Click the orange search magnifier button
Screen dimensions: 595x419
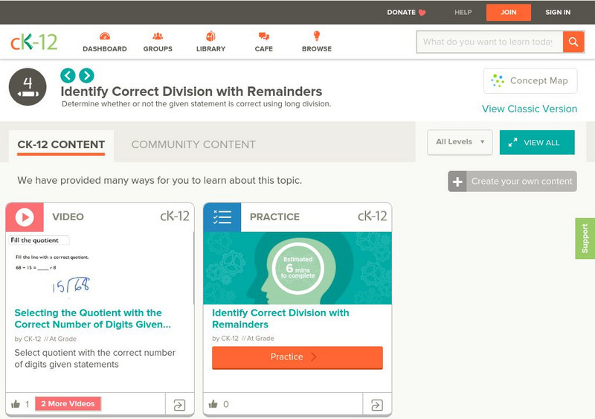(573, 42)
